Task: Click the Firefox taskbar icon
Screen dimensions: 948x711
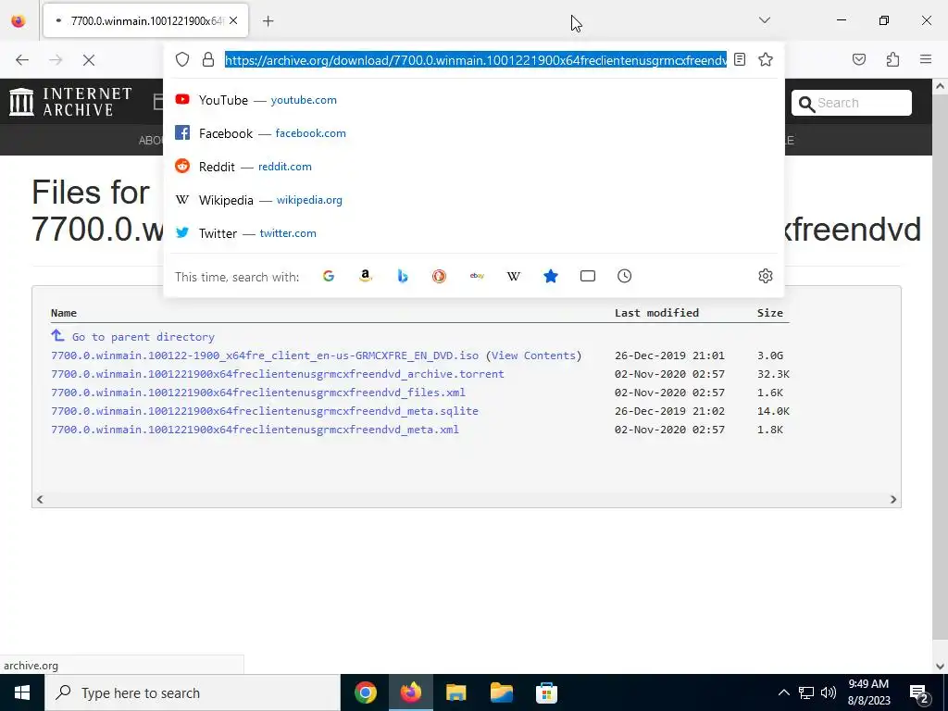Action: [x=410, y=692]
